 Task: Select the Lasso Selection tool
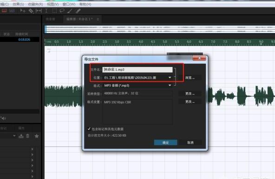click(x=62, y=11)
